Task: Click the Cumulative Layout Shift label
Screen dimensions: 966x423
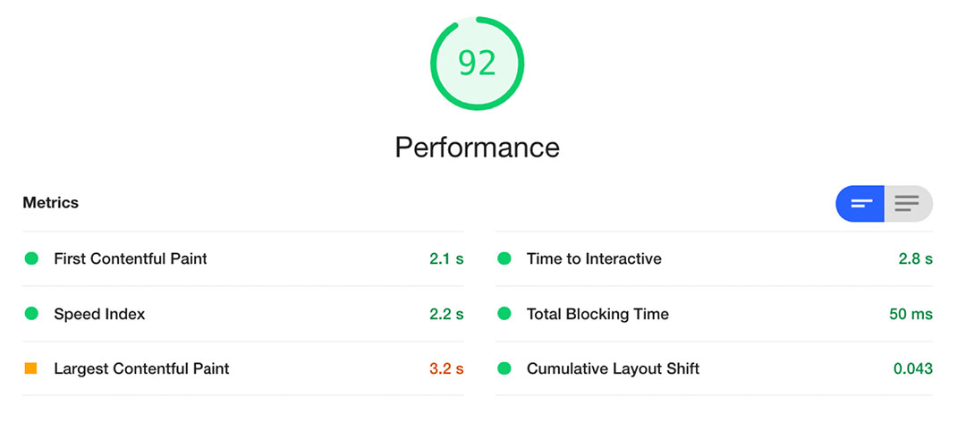Action: (613, 368)
